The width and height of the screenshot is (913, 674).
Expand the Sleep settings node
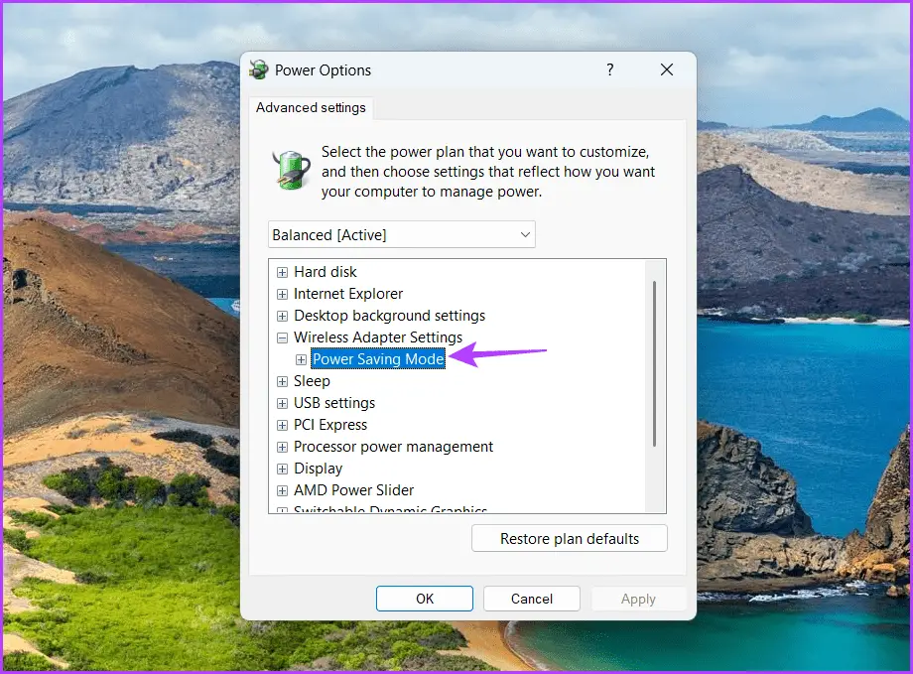click(283, 381)
